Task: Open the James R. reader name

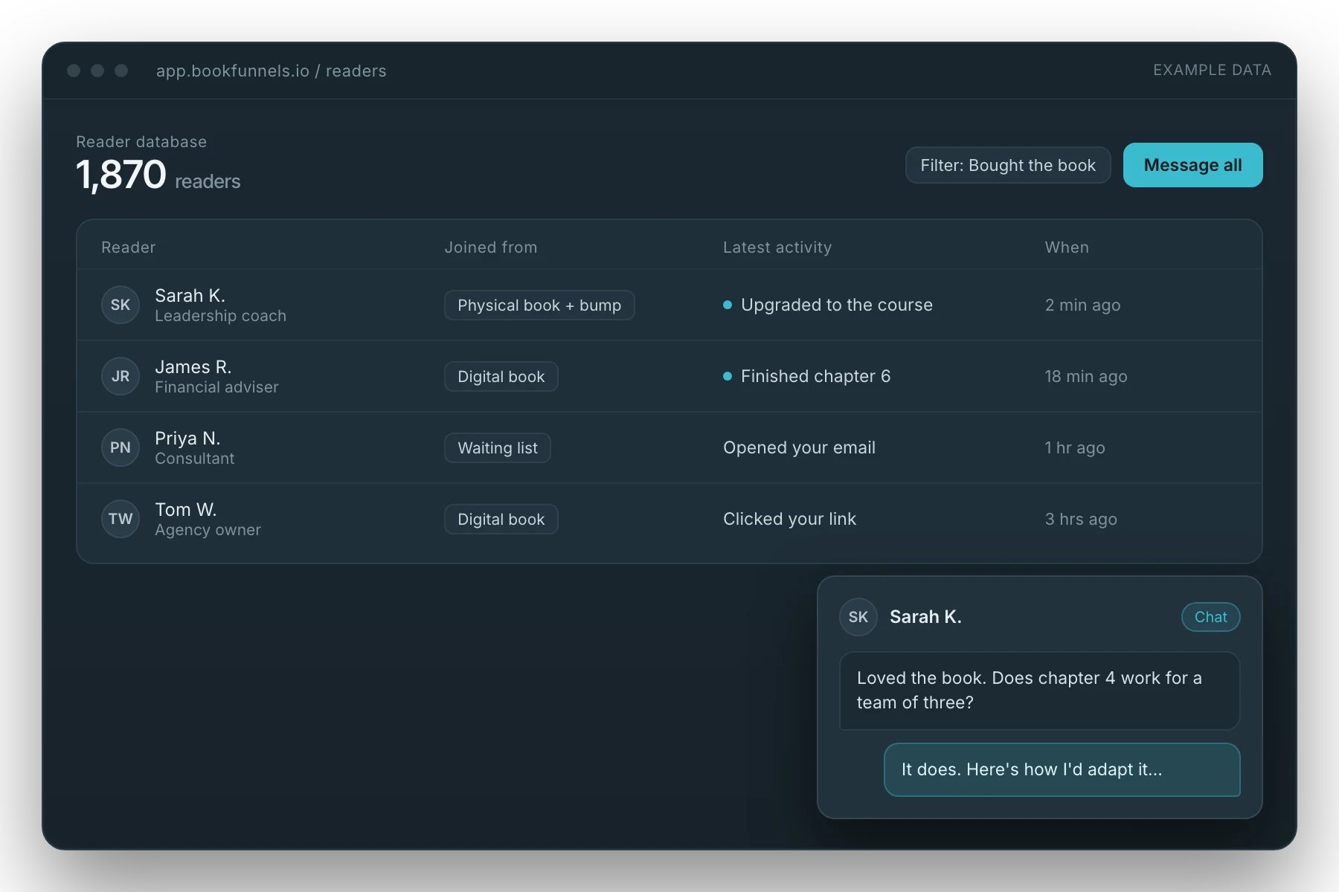Action: tap(193, 366)
